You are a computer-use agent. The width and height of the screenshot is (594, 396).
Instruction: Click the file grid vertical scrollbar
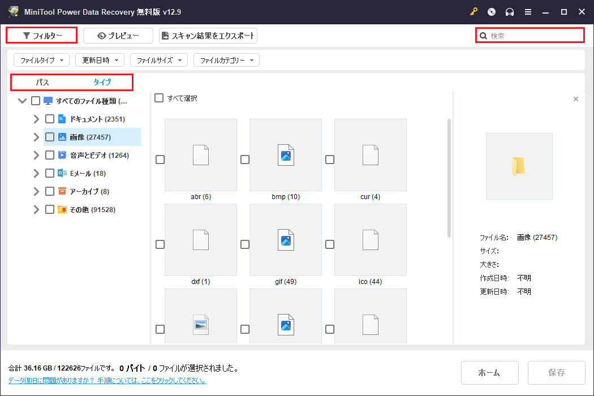[x=449, y=178]
